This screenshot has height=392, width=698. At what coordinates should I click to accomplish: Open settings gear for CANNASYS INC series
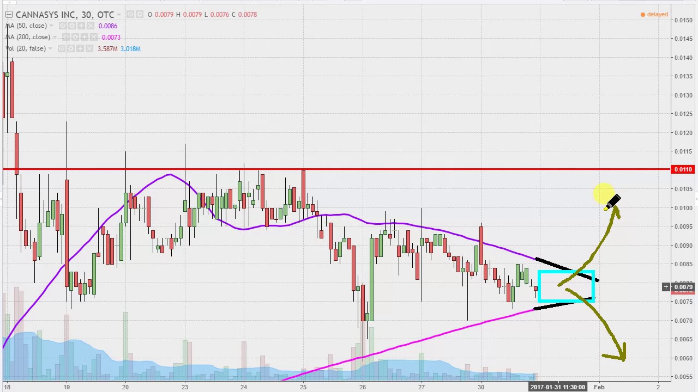click(x=140, y=14)
